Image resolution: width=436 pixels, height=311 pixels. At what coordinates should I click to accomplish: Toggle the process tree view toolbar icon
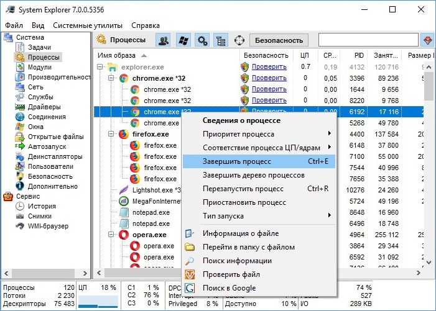click(x=221, y=40)
